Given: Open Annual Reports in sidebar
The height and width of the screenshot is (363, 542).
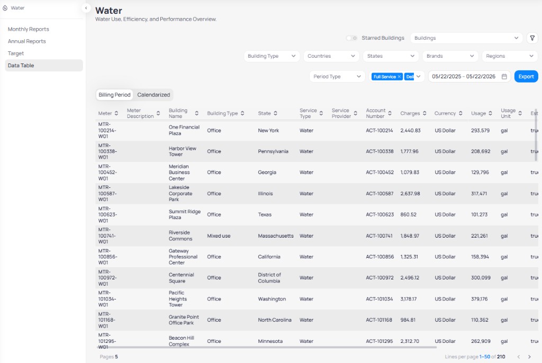Looking at the screenshot, I should pyautogui.click(x=27, y=41).
